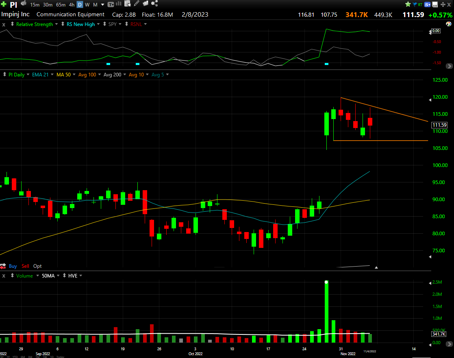Click reorder arrows beside HVE
Screen dimensions: 454x358
pyautogui.click(x=64, y=276)
